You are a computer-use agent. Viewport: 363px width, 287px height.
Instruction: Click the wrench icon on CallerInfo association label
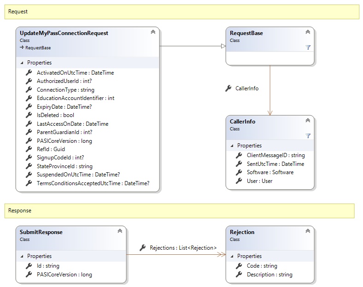pos(228,88)
